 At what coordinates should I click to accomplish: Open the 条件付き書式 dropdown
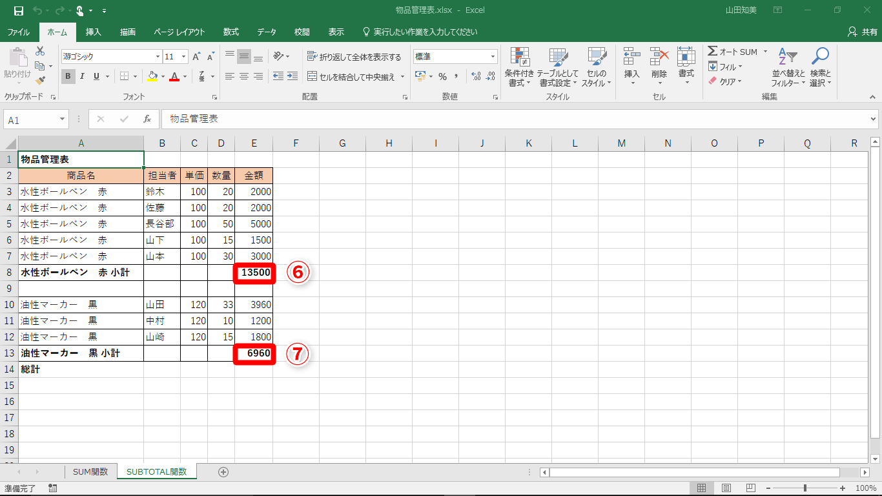pos(519,67)
